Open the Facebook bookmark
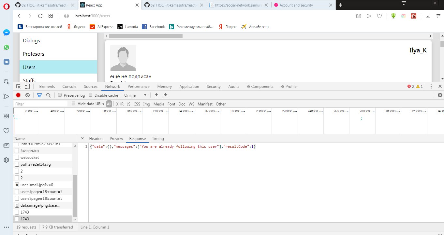This screenshot has width=444, height=235. click(154, 27)
